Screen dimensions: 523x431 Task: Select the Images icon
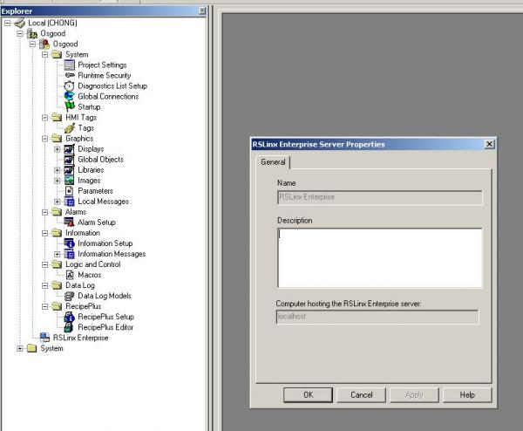[70, 181]
